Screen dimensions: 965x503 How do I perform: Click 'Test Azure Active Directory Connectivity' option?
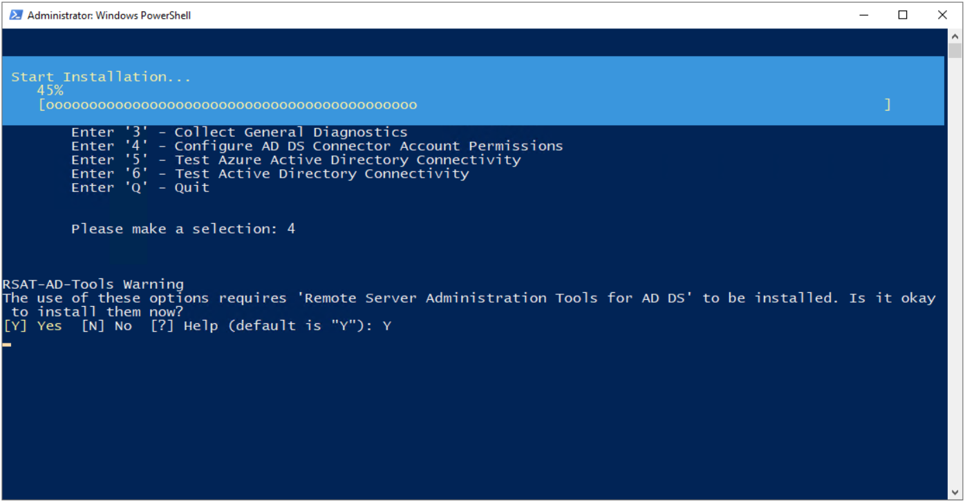click(296, 160)
